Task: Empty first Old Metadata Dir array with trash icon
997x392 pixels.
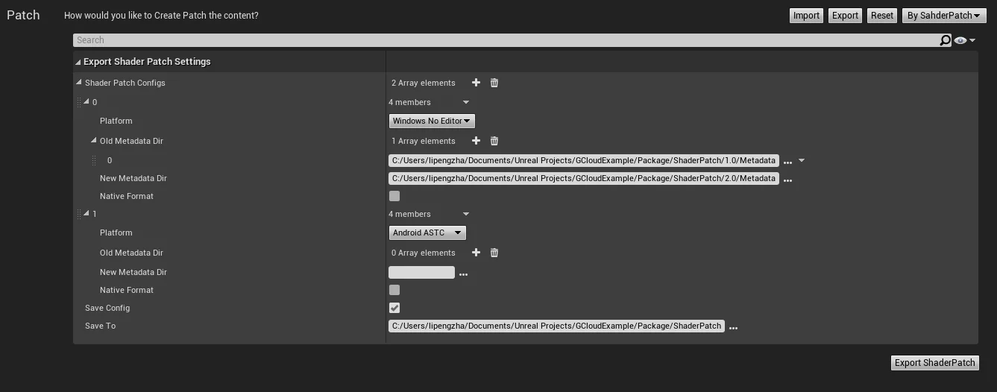Action: pyautogui.click(x=494, y=141)
